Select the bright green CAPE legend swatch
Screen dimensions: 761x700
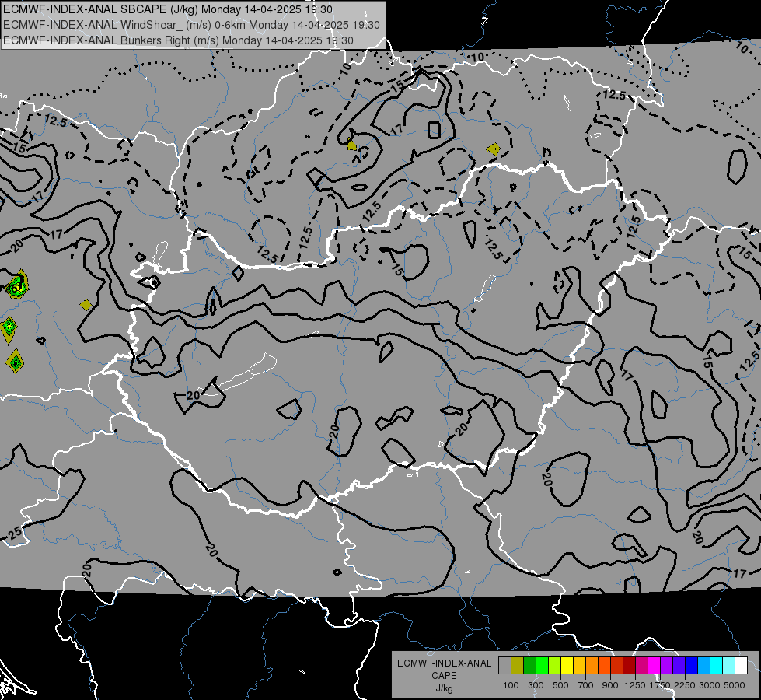(x=542, y=666)
